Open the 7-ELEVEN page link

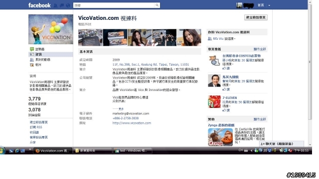click(x=230, y=98)
